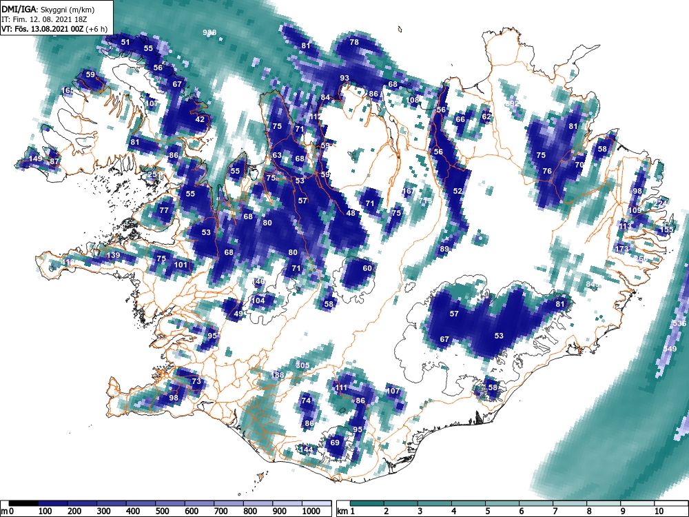Click the black swatch at the m legend start
The height and width of the screenshot is (517, 689).
tap(23, 503)
